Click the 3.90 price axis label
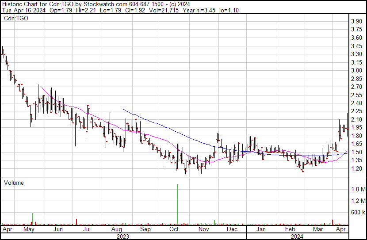 click(x=356, y=22)
